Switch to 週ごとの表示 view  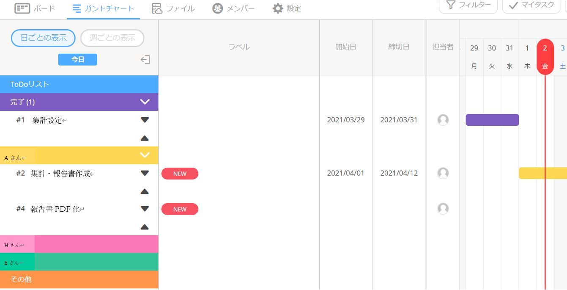coord(112,38)
